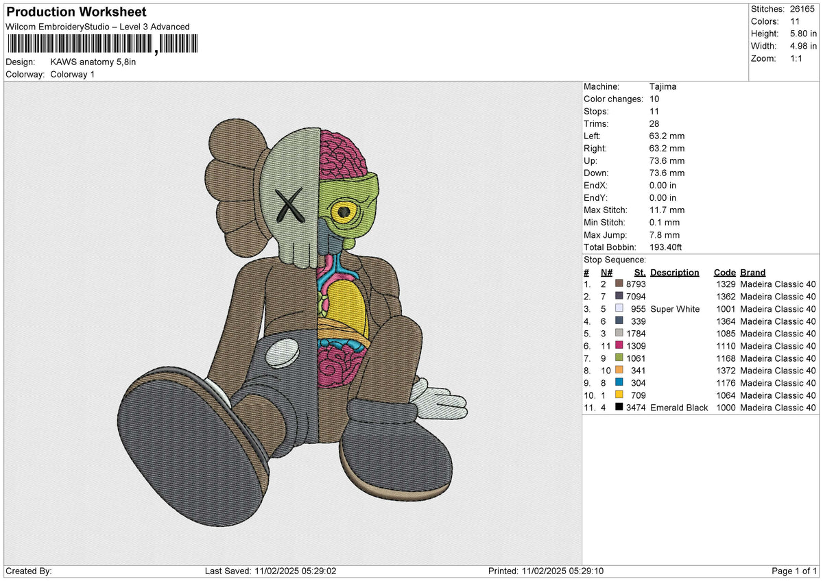Click the Machine value Tajima
The image size is (823, 581).
click(x=663, y=86)
